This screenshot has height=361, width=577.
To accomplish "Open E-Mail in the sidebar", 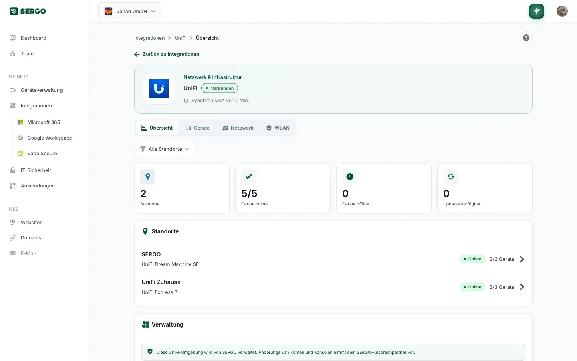I will click(28, 254).
